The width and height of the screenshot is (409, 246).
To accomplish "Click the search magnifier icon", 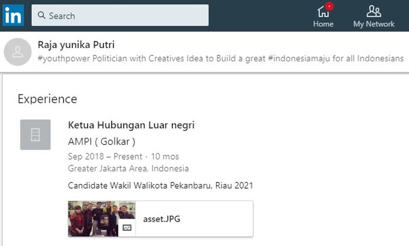I will (x=41, y=15).
